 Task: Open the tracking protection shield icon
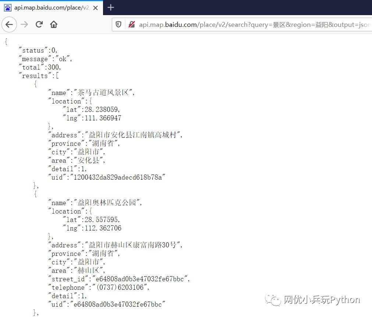(x=118, y=24)
